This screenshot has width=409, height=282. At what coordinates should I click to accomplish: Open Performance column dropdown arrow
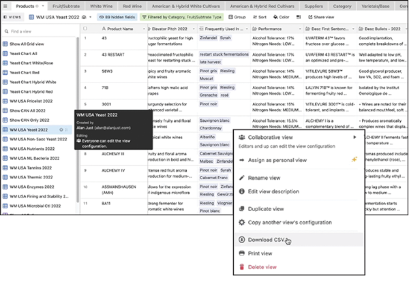pos(300,29)
